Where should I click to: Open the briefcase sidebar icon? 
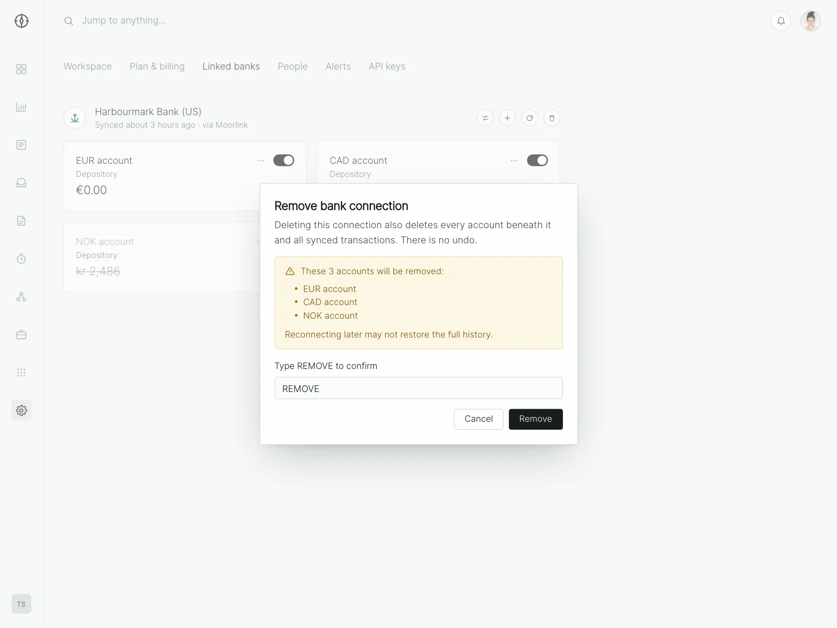pos(21,335)
